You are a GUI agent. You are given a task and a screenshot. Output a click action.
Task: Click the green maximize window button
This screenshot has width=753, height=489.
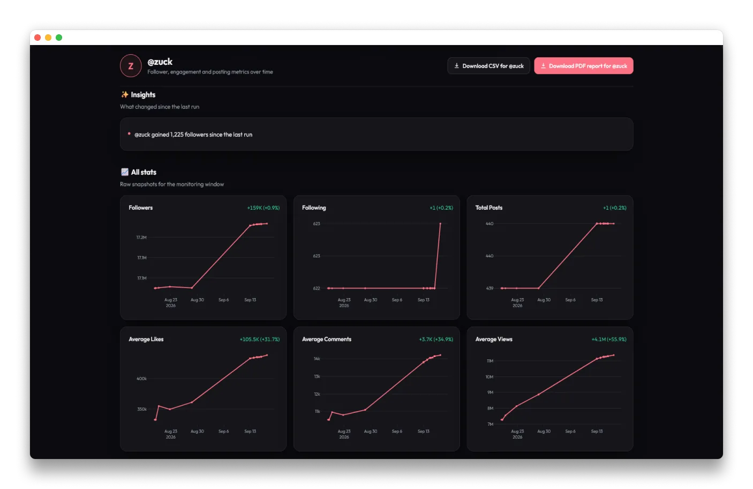coord(59,38)
